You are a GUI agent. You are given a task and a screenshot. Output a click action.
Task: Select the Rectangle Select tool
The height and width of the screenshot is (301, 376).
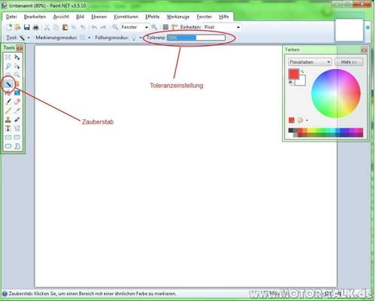8,57
